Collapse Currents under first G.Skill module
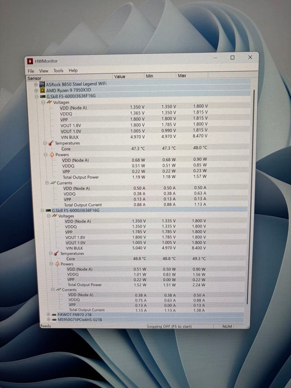Image resolution: width=291 pixels, height=388 pixels. coord(47,183)
